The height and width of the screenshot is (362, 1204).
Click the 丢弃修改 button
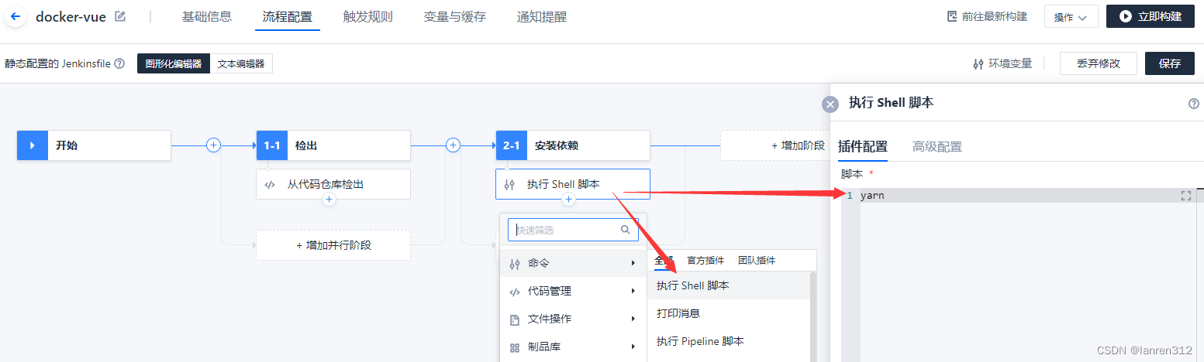pos(1099,63)
